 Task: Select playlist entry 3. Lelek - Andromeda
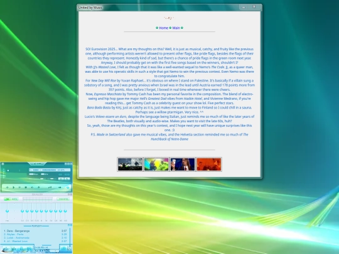coord(35,238)
